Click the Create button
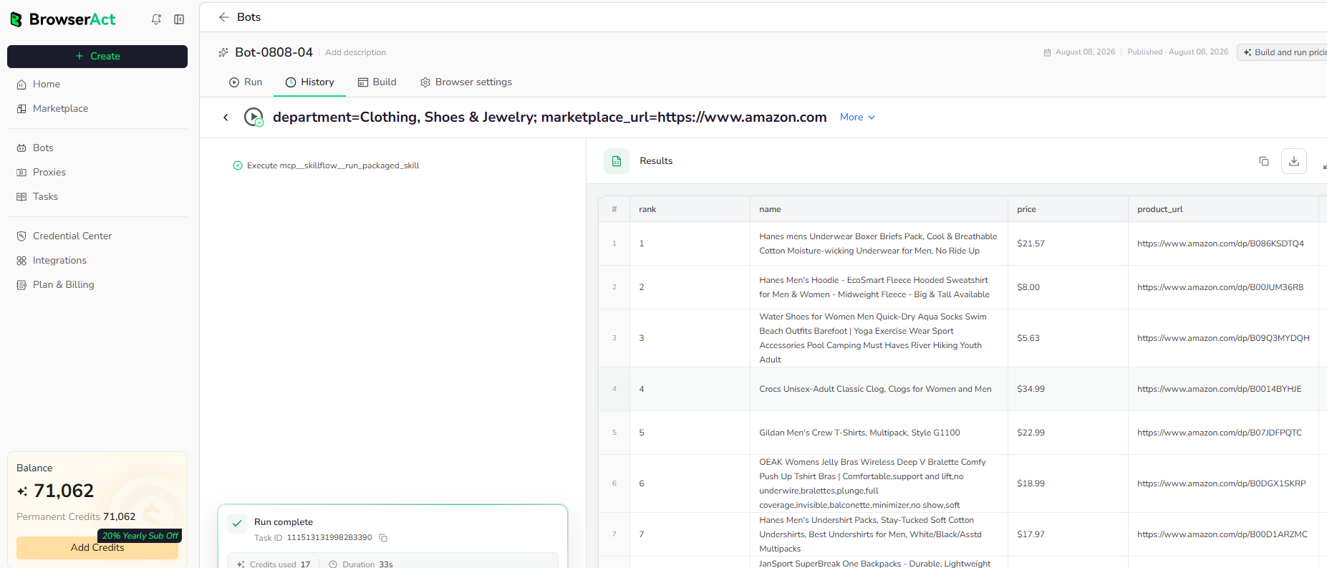 pos(97,57)
